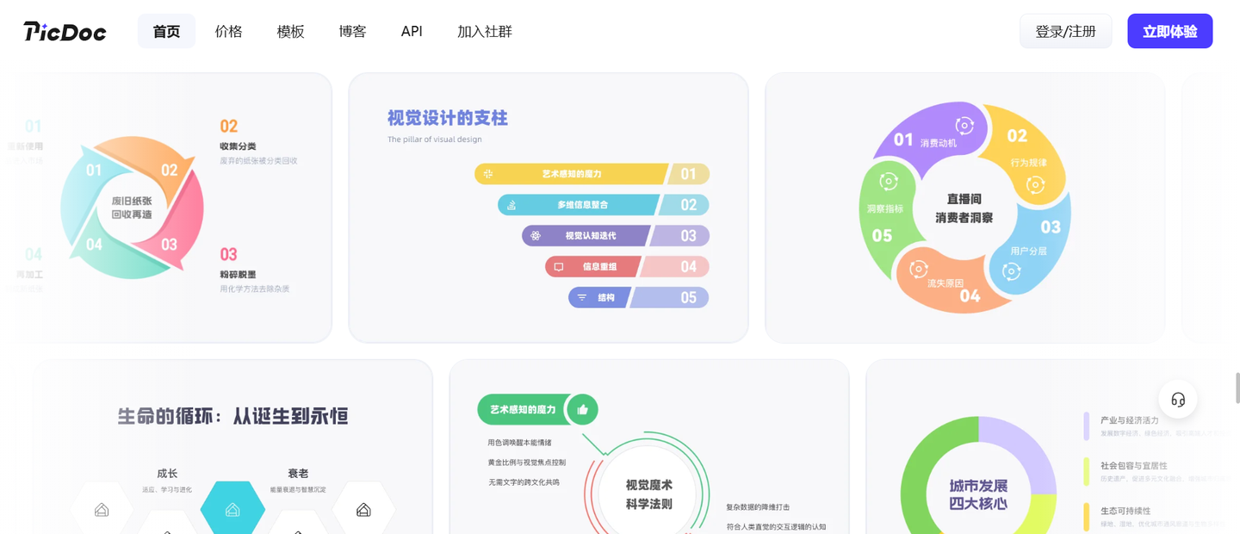Click the 衰老 label
Viewport: 1240px width, 534px height.
pos(298,474)
